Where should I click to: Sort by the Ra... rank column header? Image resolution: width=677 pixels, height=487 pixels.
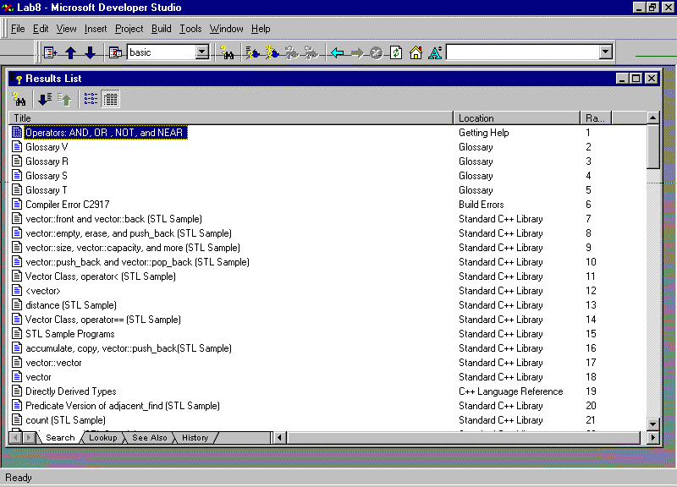597,118
